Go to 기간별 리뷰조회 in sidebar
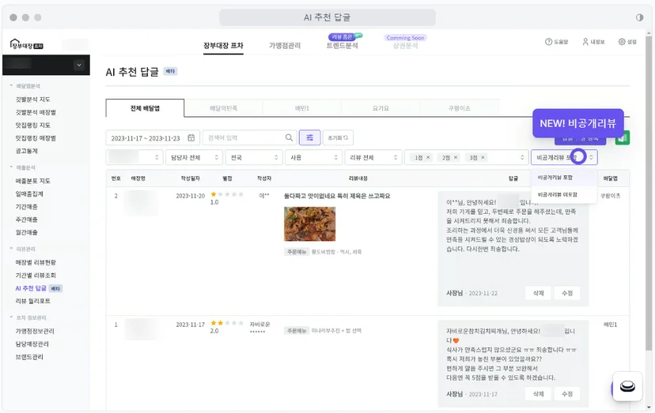 [x=36, y=276]
